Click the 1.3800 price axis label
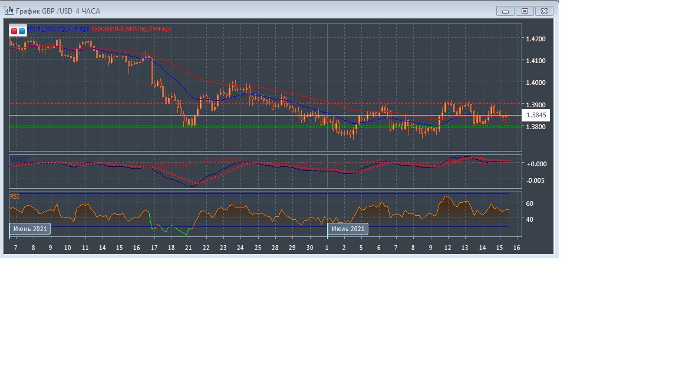Image resolution: width=679 pixels, height=382 pixels. point(535,127)
